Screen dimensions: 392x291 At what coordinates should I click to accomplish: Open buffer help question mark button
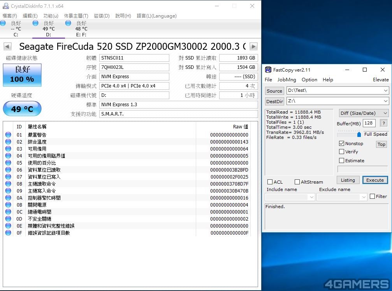(x=384, y=123)
